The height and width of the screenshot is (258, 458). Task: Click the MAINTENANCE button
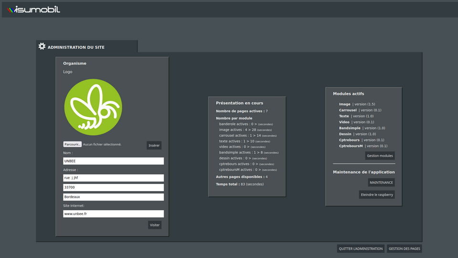381,183
